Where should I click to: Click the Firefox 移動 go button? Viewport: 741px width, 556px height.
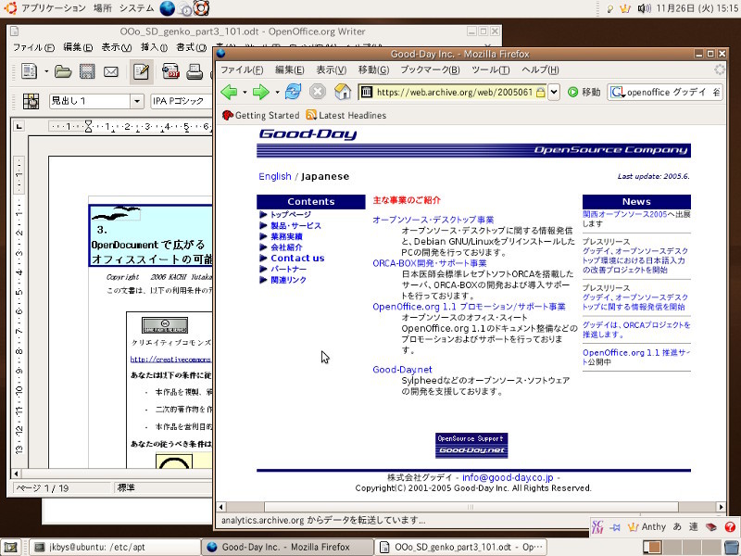584,92
